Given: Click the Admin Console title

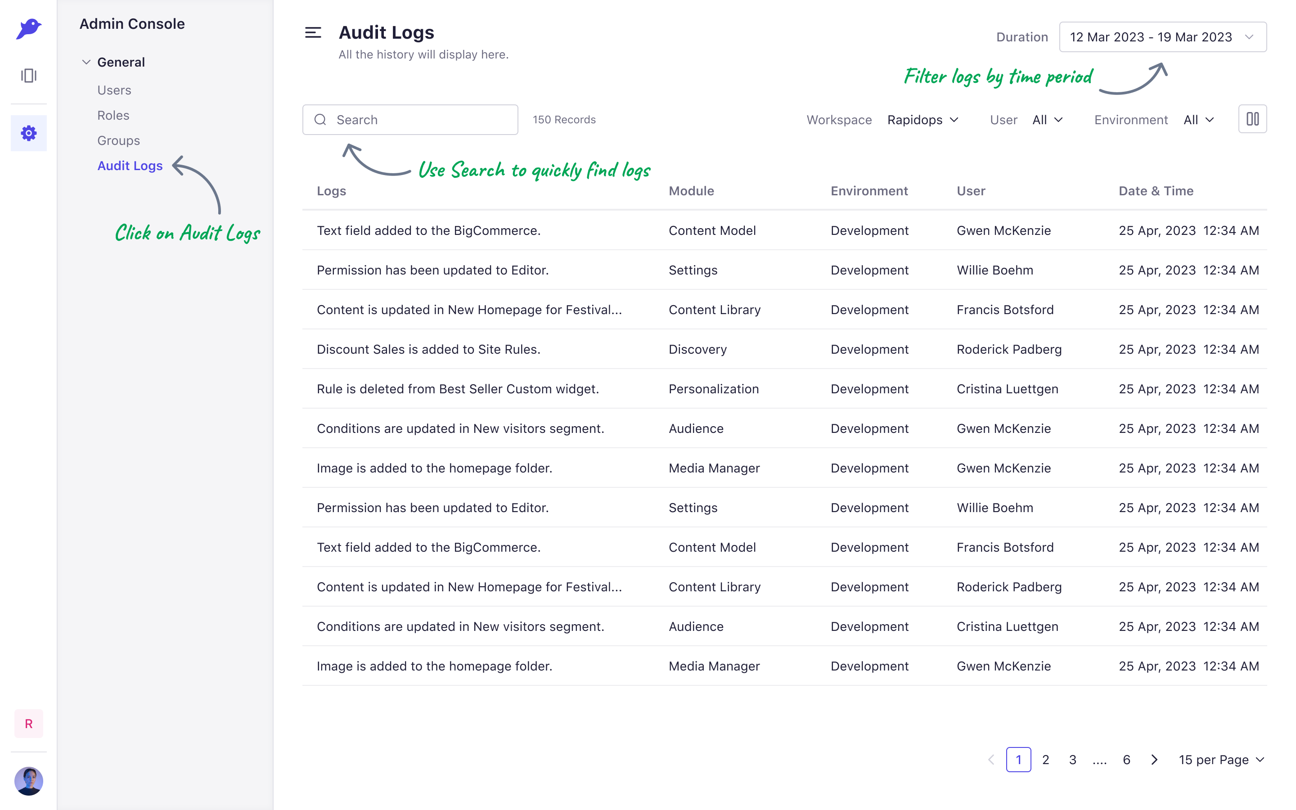Looking at the screenshot, I should click(132, 23).
